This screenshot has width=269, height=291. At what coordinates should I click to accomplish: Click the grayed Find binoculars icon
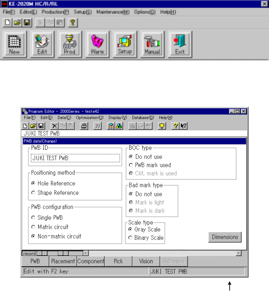(x=98, y=126)
